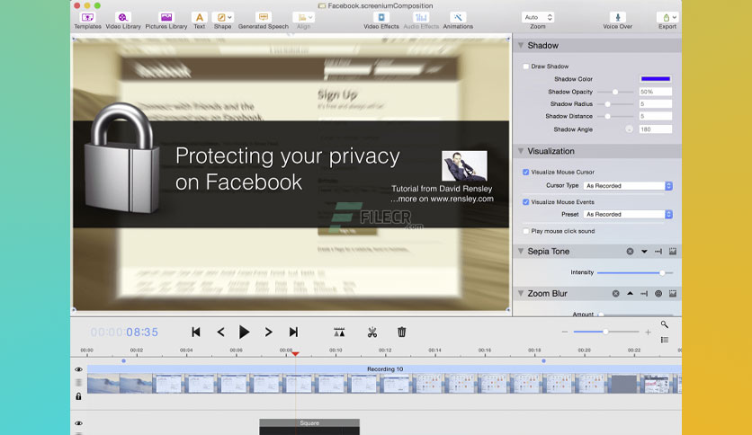Click the Shadow Opacity 50% field
The height and width of the screenshot is (435, 752).
point(655,92)
